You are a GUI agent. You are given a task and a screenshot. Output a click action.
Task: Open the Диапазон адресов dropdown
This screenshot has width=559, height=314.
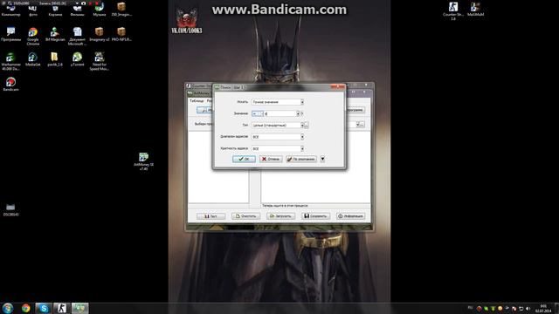click(278, 137)
